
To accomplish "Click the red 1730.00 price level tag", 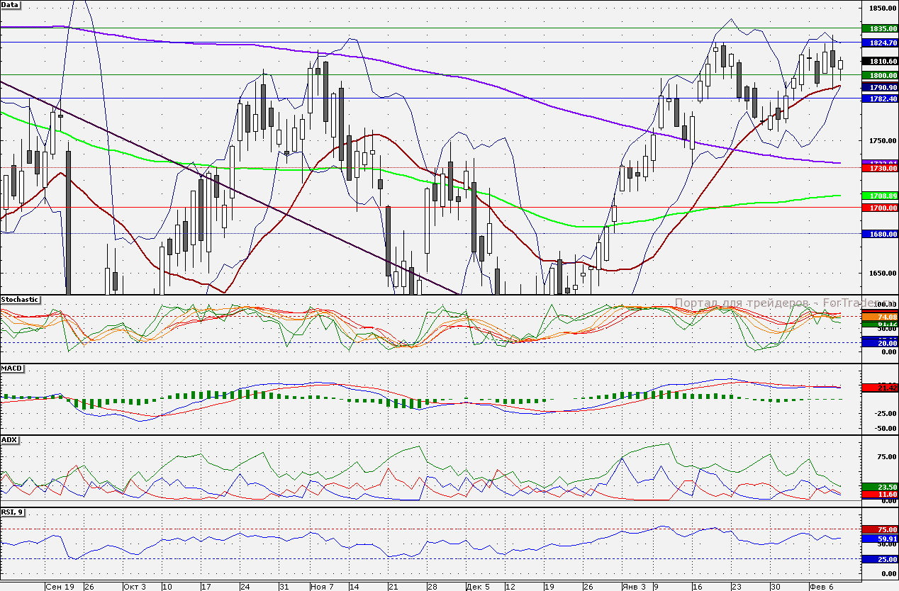I will click(878, 169).
